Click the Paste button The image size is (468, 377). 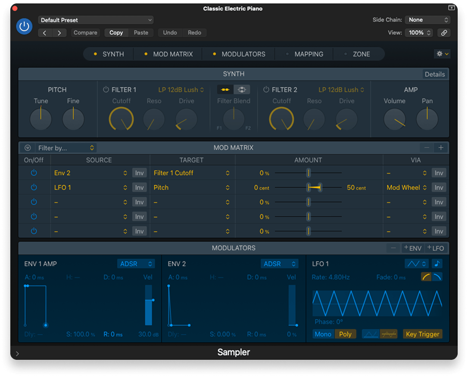click(141, 33)
